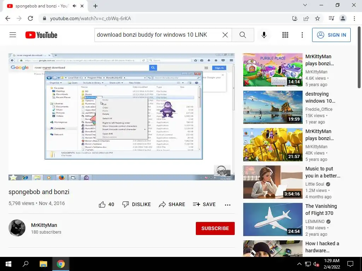The width and height of the screenshot is (362, 271).
Task: Click inside the spongebob and bonzi video player
Action: (122, 117)
